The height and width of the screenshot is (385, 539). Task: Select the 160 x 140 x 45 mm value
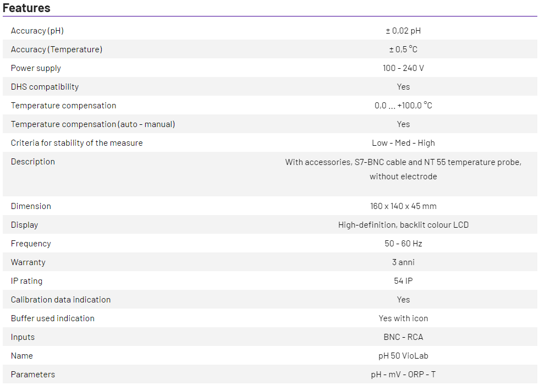pos(403,206)
